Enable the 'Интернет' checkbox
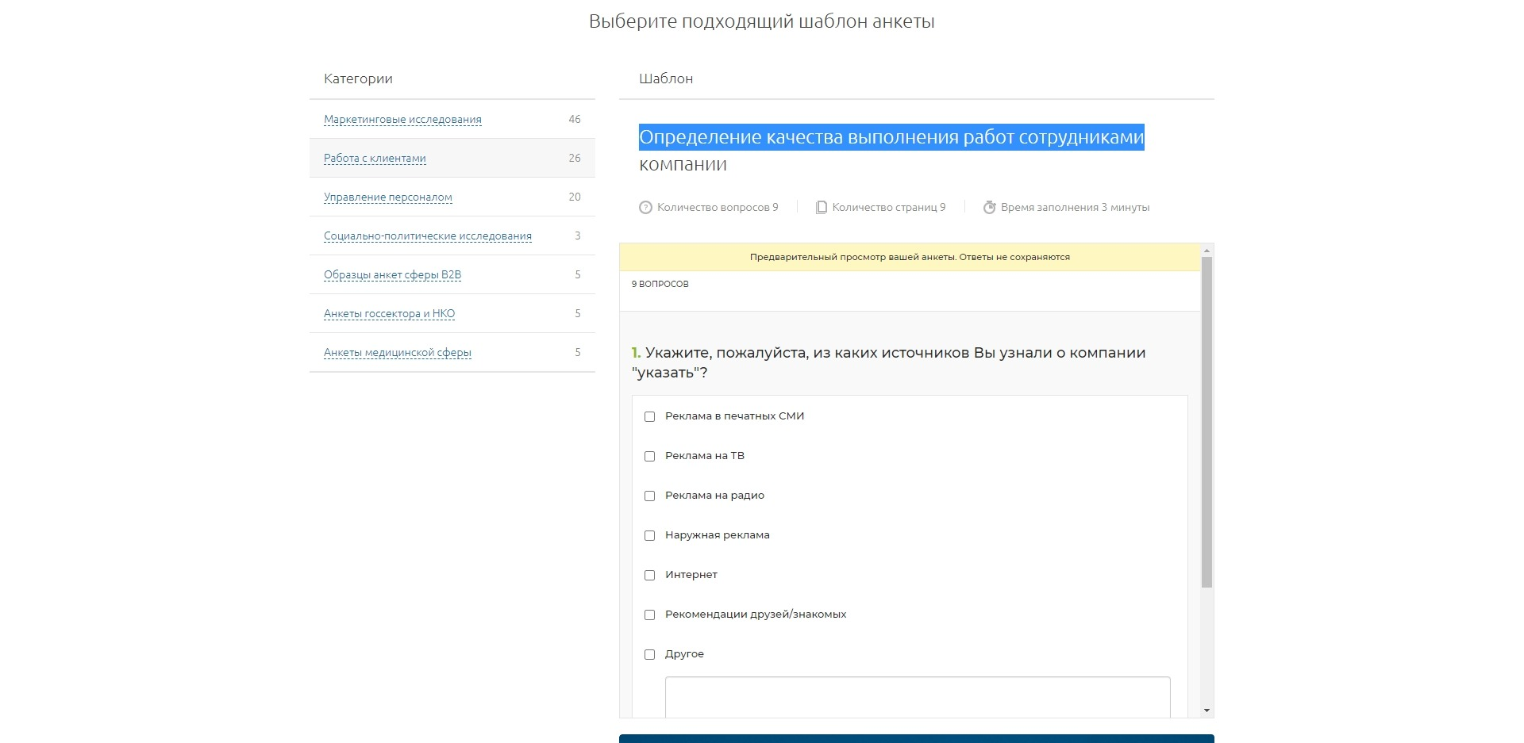The width and height of the screenshot is (1524, 743). pyautogui.click(x=649, y=575)
